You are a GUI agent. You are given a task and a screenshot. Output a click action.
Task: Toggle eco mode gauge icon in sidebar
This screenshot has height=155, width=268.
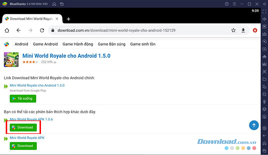[265, 117]
